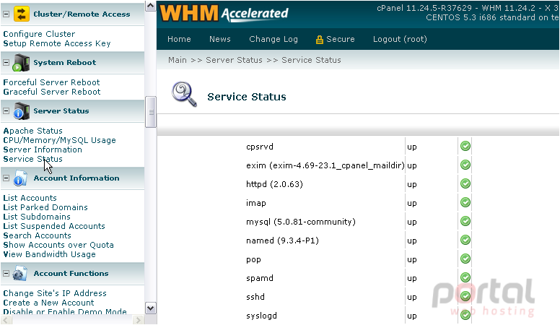Open View Bandwidth Usage link
560x325 pixels.
pos(49,254)
